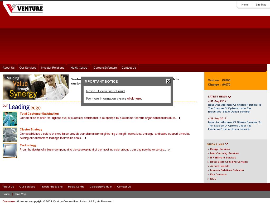Select Investor Relations in the footer navigation
The height and width of the screenshot is (206, 270).
click(52, 187)
